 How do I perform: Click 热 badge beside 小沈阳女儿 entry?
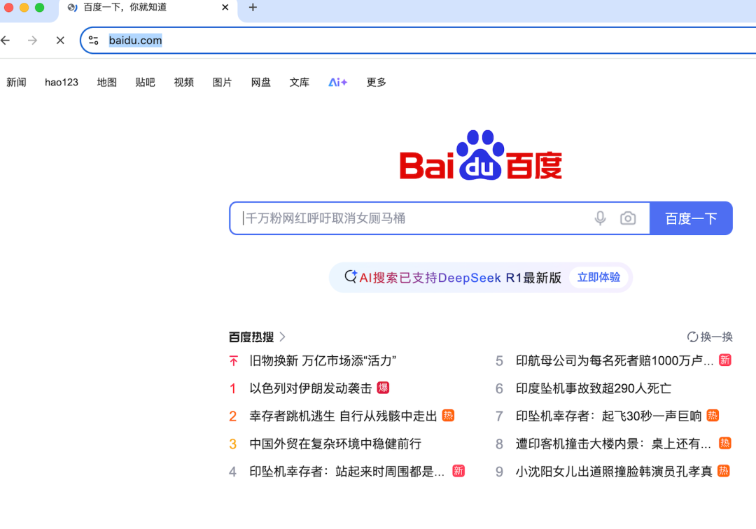pos(724,471)
